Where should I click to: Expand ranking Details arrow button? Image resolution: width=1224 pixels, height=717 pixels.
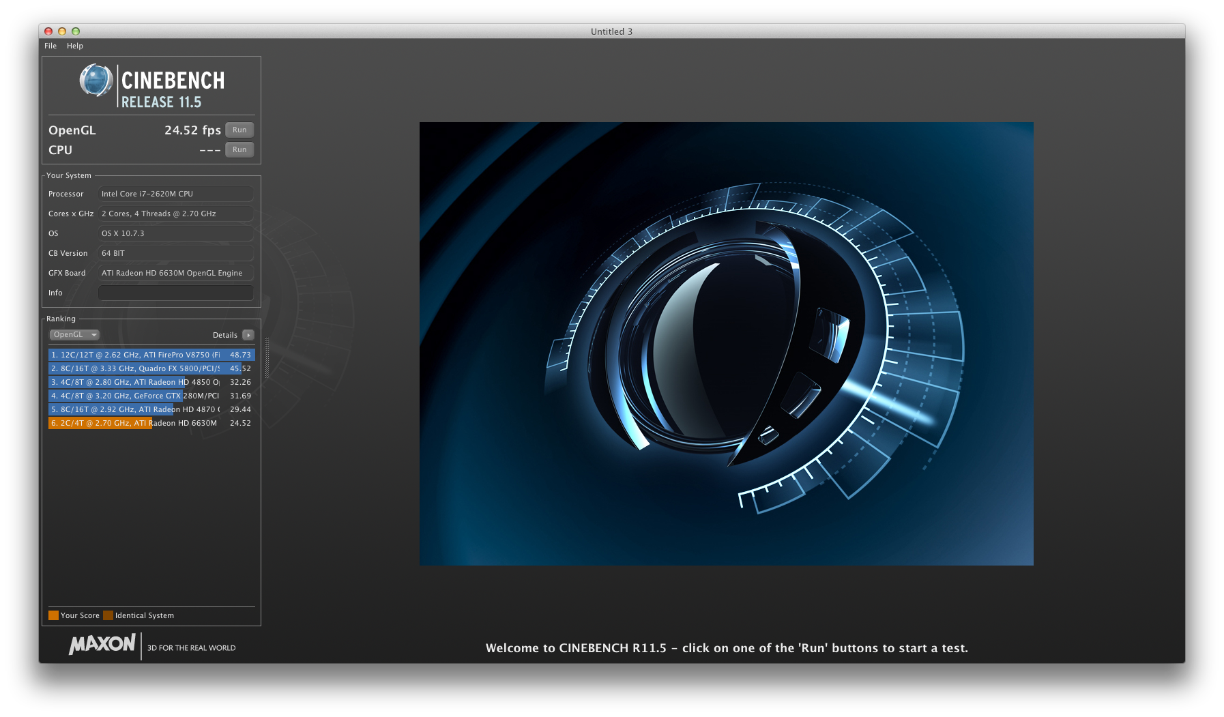tap(248, 335)
